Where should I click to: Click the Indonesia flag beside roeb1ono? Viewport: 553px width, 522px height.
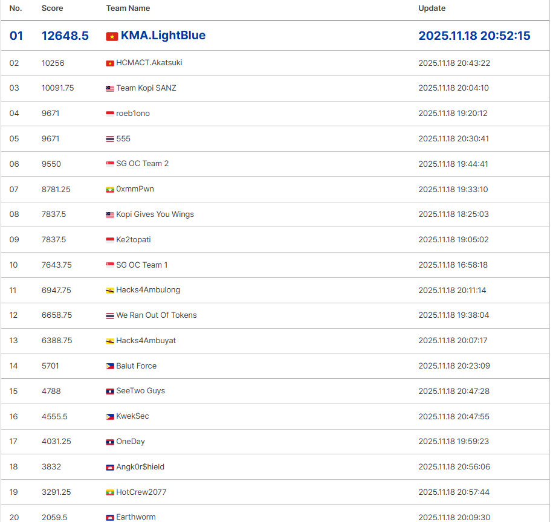tap(110, 114)
